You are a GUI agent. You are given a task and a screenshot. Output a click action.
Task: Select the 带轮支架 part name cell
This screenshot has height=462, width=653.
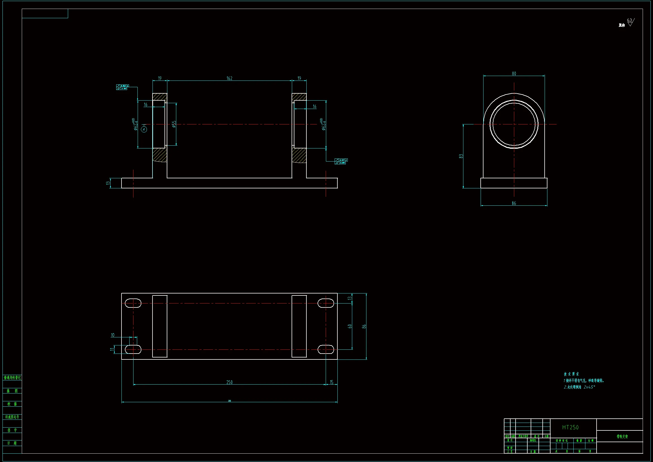622,436
